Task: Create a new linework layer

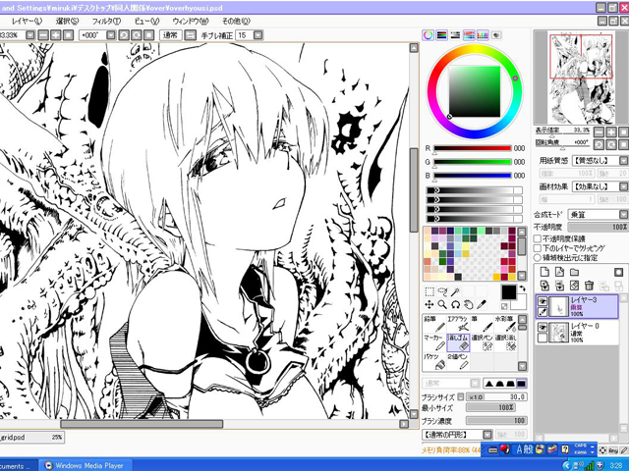Action: pos(559,272)
